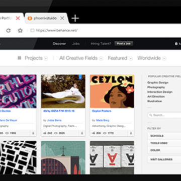
Task: Click the arrow icon on Ceylon Posters card
Action: (x=131, y=133)
